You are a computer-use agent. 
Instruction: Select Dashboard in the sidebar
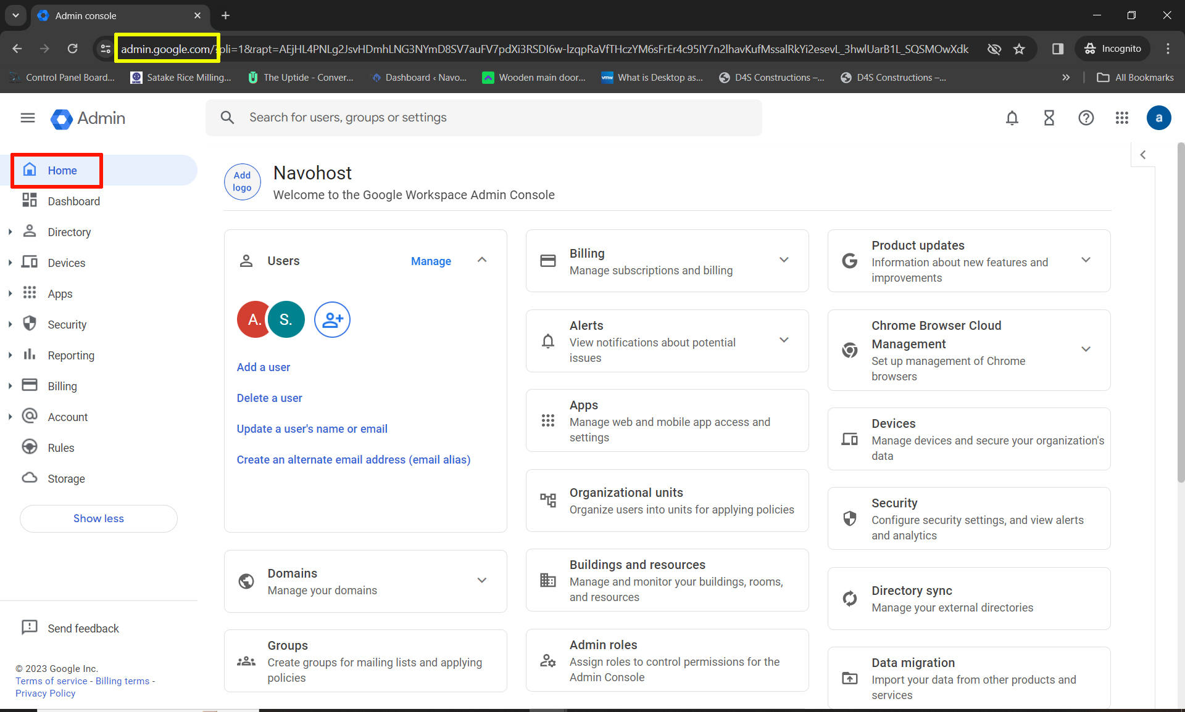99,201
